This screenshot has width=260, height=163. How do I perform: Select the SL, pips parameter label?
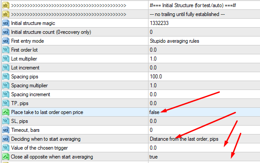pyautogui.click(x=20, y=121)
